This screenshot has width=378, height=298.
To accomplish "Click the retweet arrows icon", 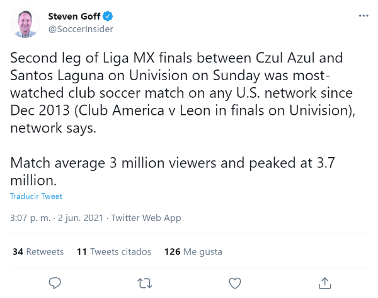I will point(145,282).
